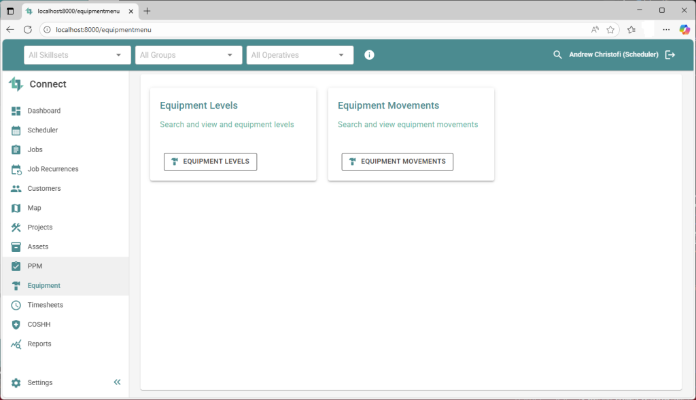696x400 pixels.
Task: Go to Scheduler in sidebar
Action: [x=43, y=130]
